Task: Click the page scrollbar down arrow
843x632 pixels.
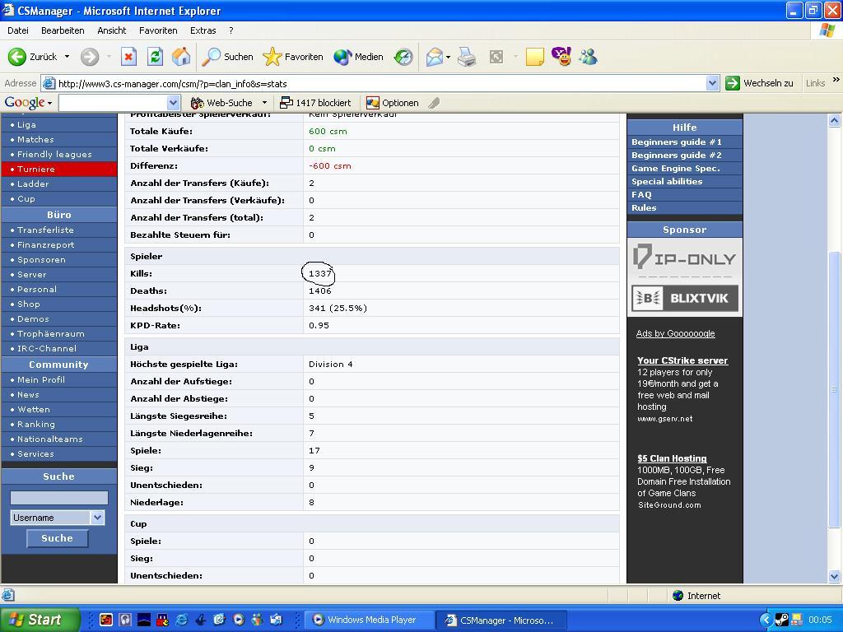Action: [835, 577]
